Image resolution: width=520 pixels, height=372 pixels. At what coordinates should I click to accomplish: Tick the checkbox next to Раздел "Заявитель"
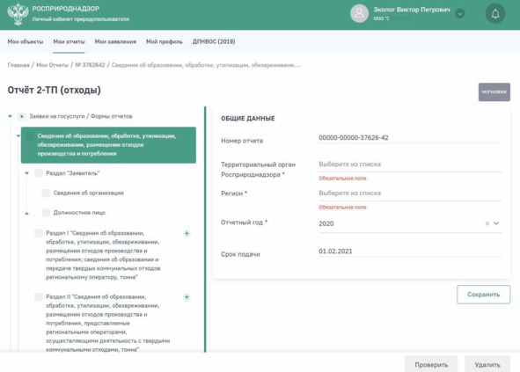tap(39, 173)
